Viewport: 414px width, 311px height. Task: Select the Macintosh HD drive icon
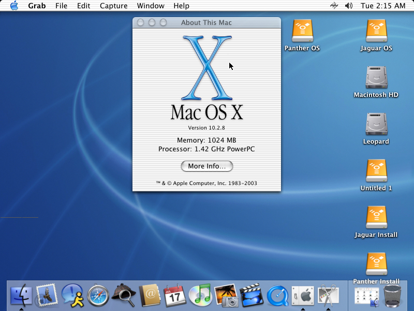point(376,78)
